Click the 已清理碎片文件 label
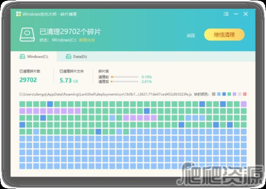This screenshot has height=189, width=266. [x=71, y=71]
